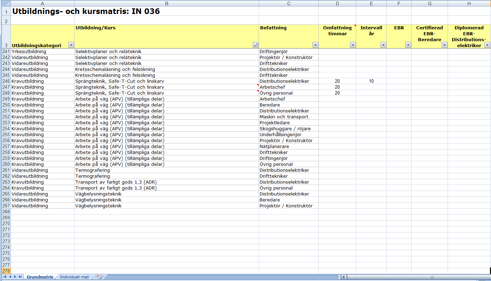Image resolution: width=491 pixels, height=281 pixels.
Task: Click 'Maskin och transport' cell
Action: (x=289, y=117)
